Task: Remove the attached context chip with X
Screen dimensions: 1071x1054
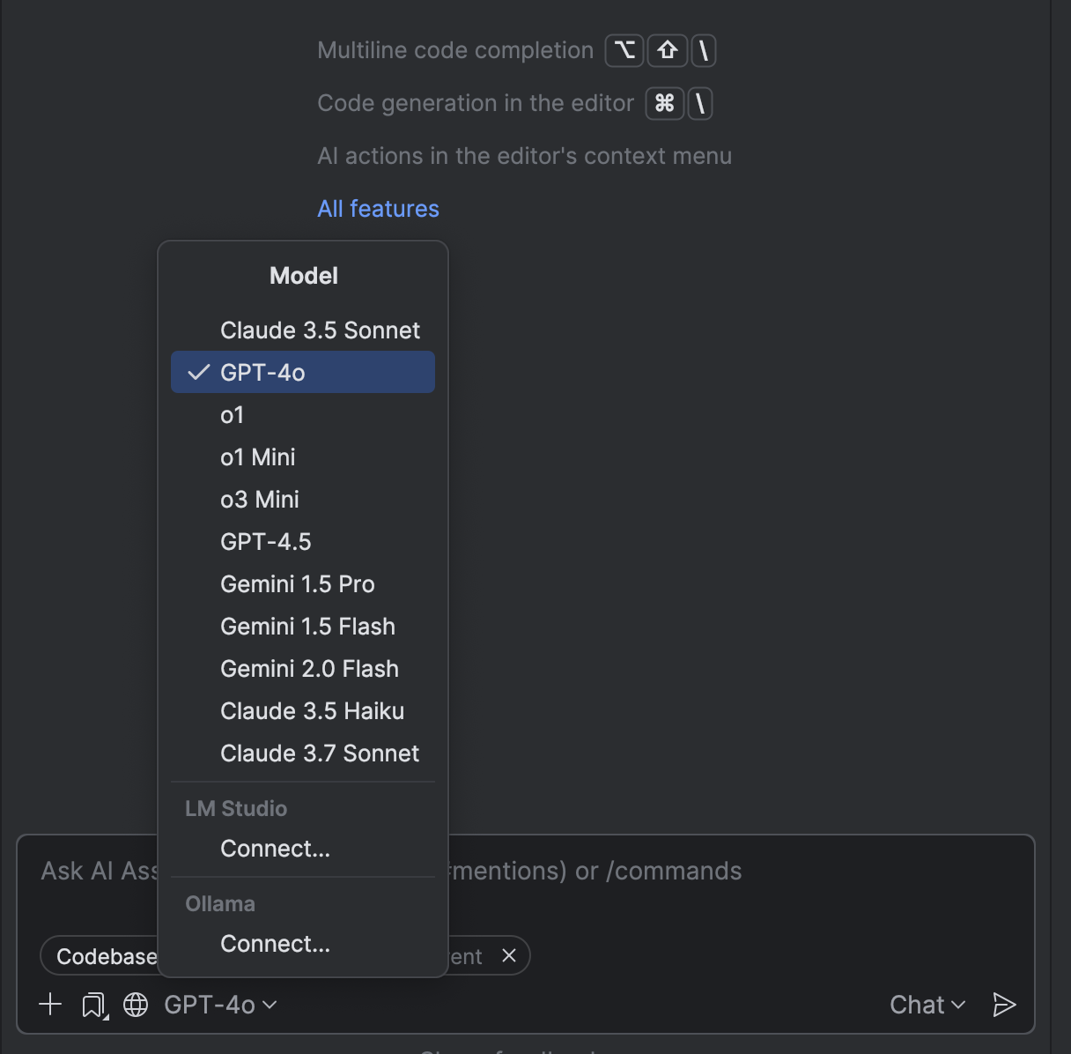Action: (x=508, y=955)
